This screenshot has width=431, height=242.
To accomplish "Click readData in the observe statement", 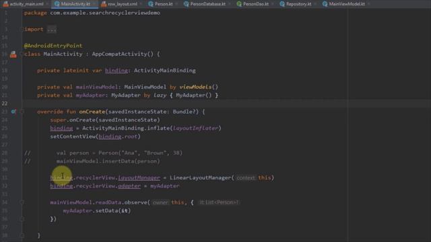I will point(108,202).
